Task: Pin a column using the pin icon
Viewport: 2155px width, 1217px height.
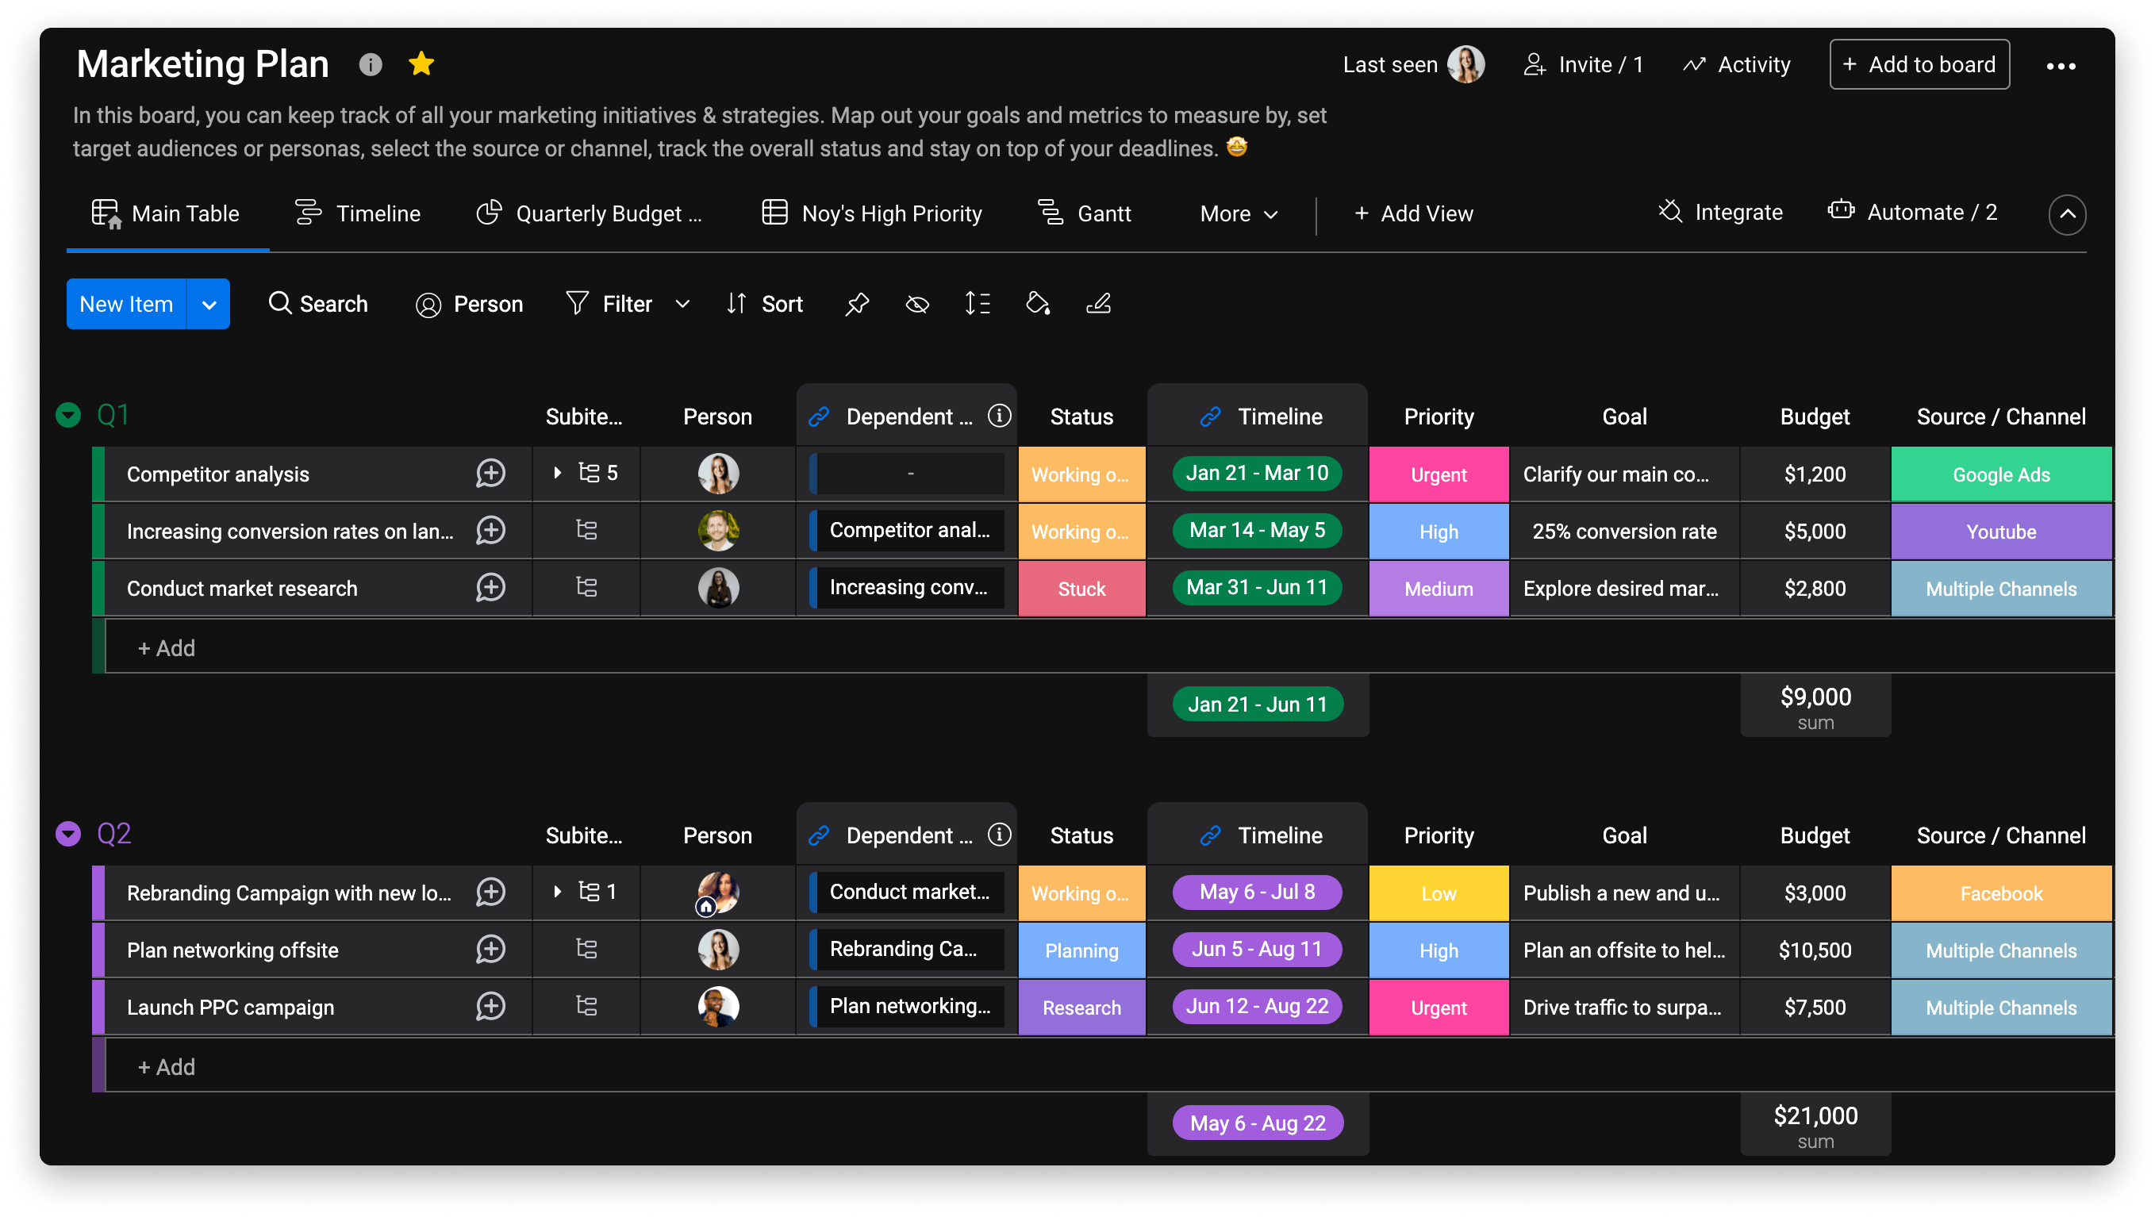Action: pyautogui.click(x=857, y=304)
